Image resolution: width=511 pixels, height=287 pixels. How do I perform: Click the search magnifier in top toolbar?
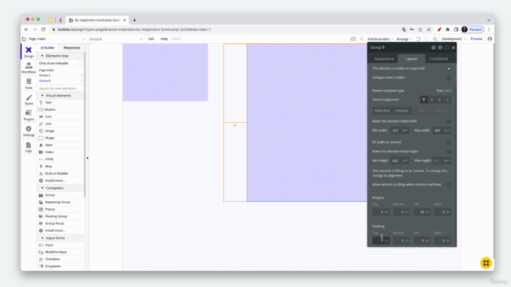pyautogui.click(x=435, y=39)
